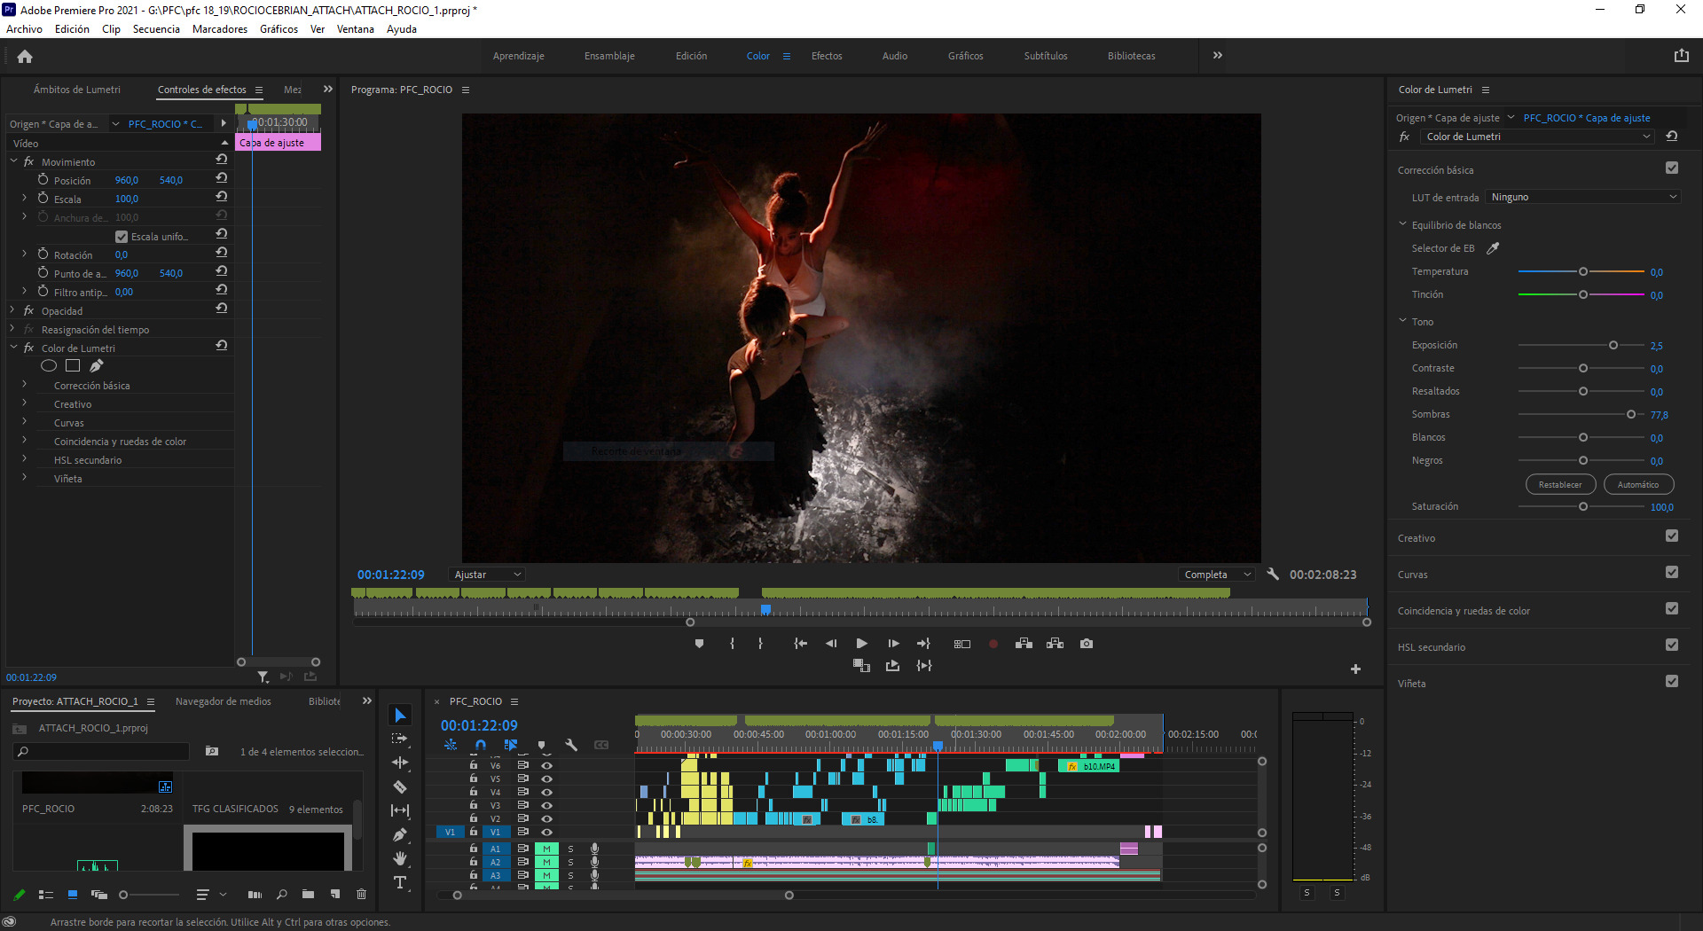Open the Marcadores menu

(220, 29)
